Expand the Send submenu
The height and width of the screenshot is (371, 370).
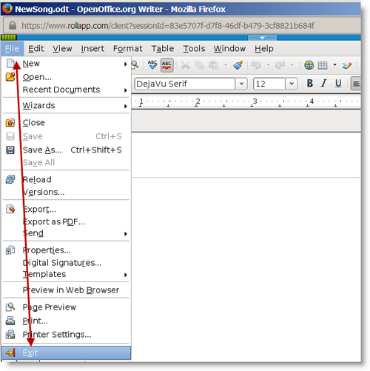(x=66, y=233)
